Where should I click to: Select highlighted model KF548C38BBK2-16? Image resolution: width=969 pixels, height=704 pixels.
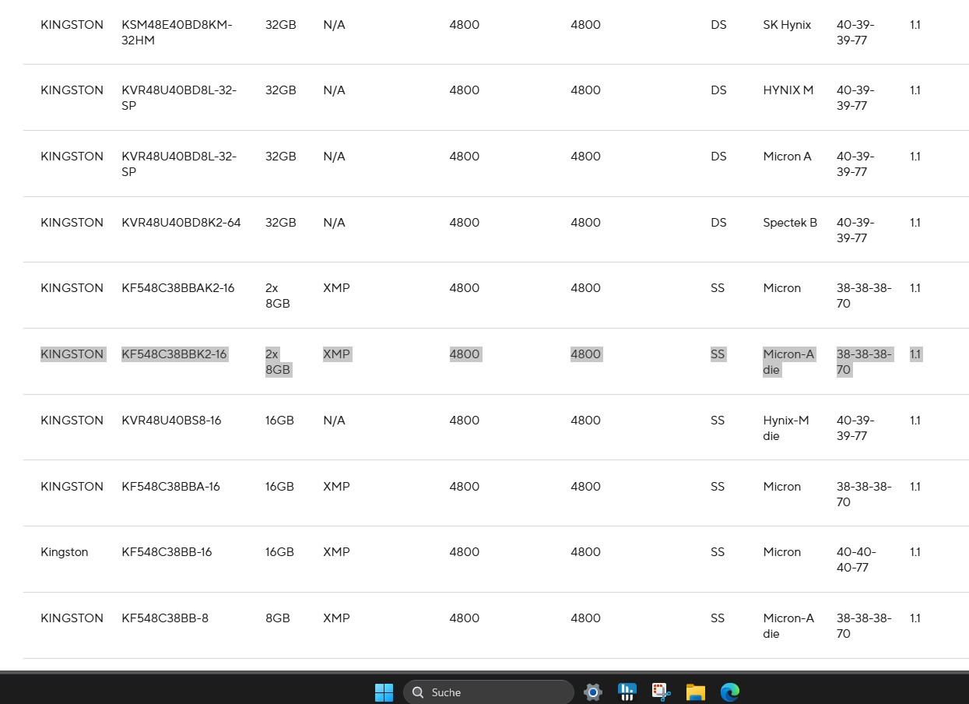[x=174, y=354]
